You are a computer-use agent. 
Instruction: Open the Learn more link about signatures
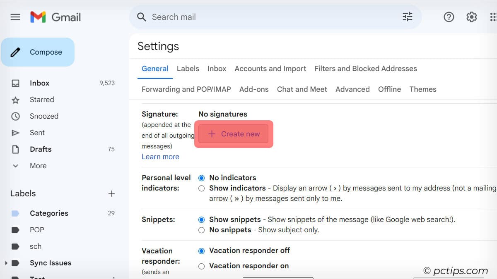point(160,157)
